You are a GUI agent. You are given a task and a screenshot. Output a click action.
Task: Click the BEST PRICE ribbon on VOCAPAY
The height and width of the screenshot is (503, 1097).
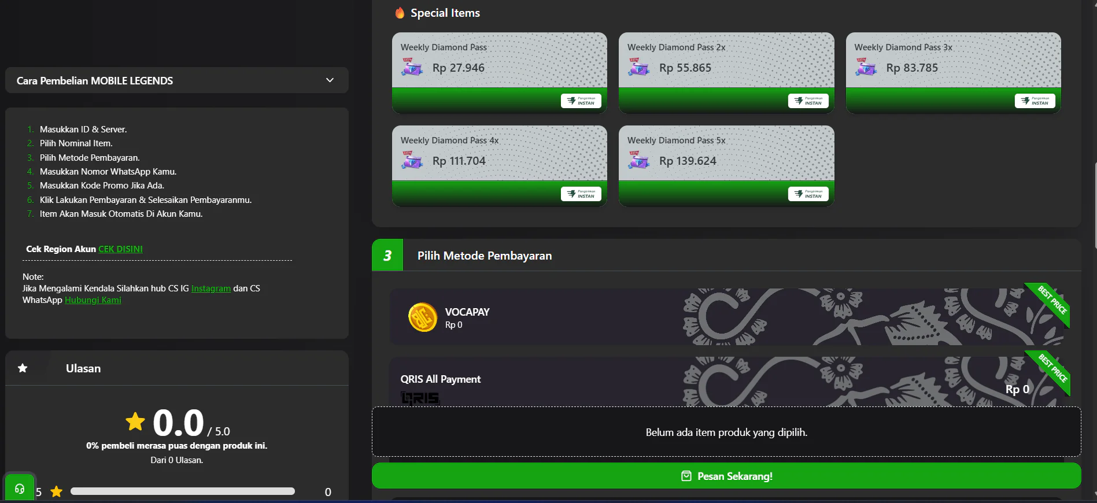[x=1050, y=302]
